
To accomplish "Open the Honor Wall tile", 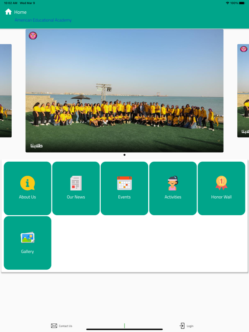I will [221, 188].
